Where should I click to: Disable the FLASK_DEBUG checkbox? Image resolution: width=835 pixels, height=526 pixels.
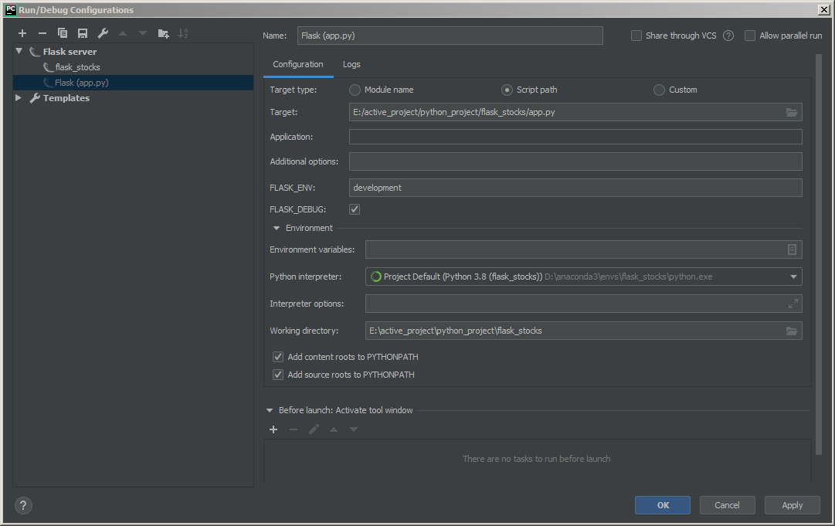(x=355, y=209)
